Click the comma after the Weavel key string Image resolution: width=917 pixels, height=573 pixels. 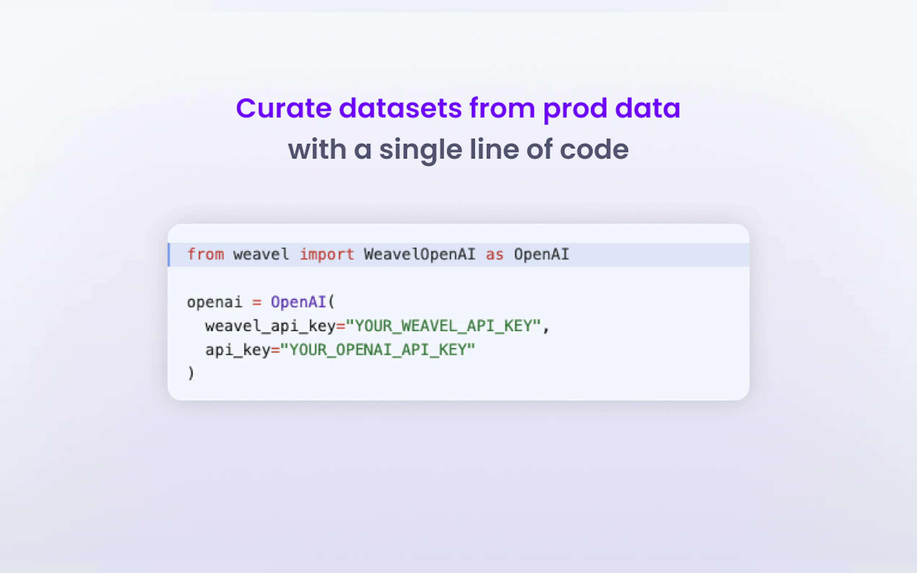tap(546, 327)
